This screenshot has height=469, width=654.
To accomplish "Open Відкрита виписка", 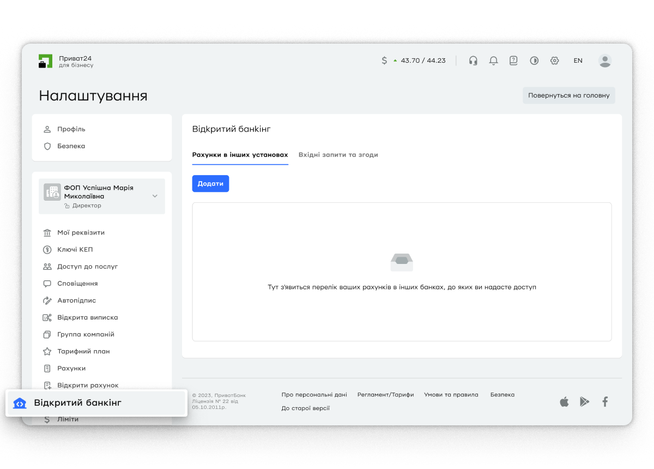I will (x=88, y=317).
